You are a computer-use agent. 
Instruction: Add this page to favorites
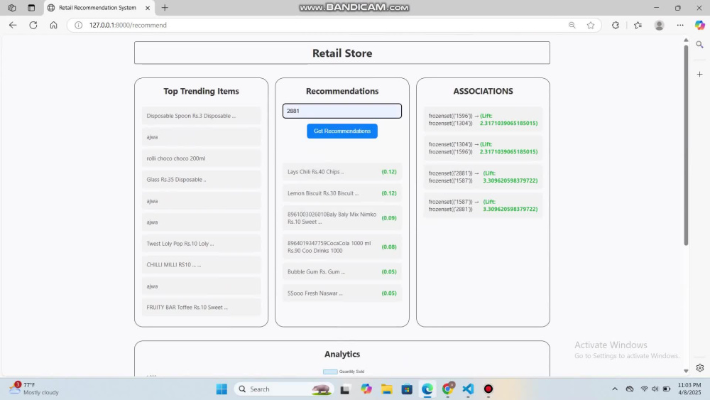pos(591,26)
